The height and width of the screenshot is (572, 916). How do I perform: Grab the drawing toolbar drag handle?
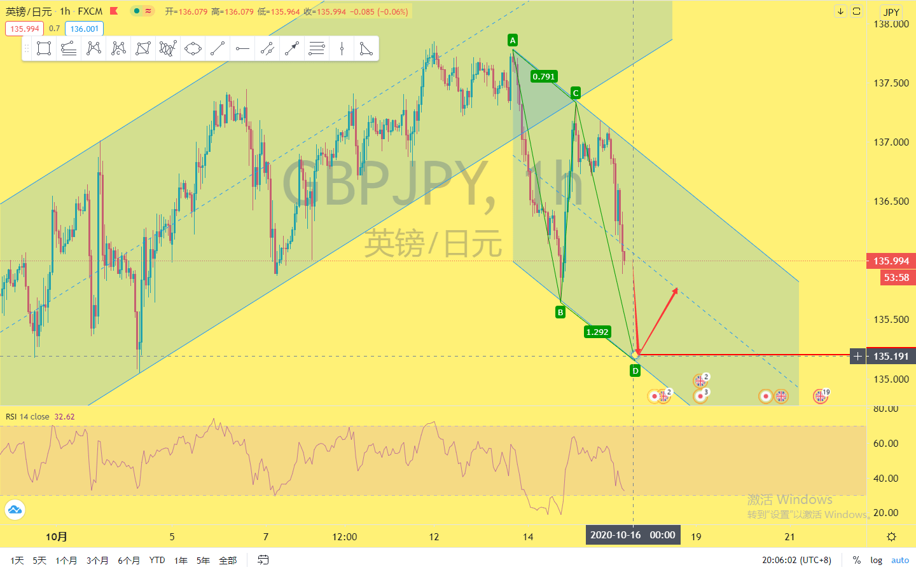27,48
